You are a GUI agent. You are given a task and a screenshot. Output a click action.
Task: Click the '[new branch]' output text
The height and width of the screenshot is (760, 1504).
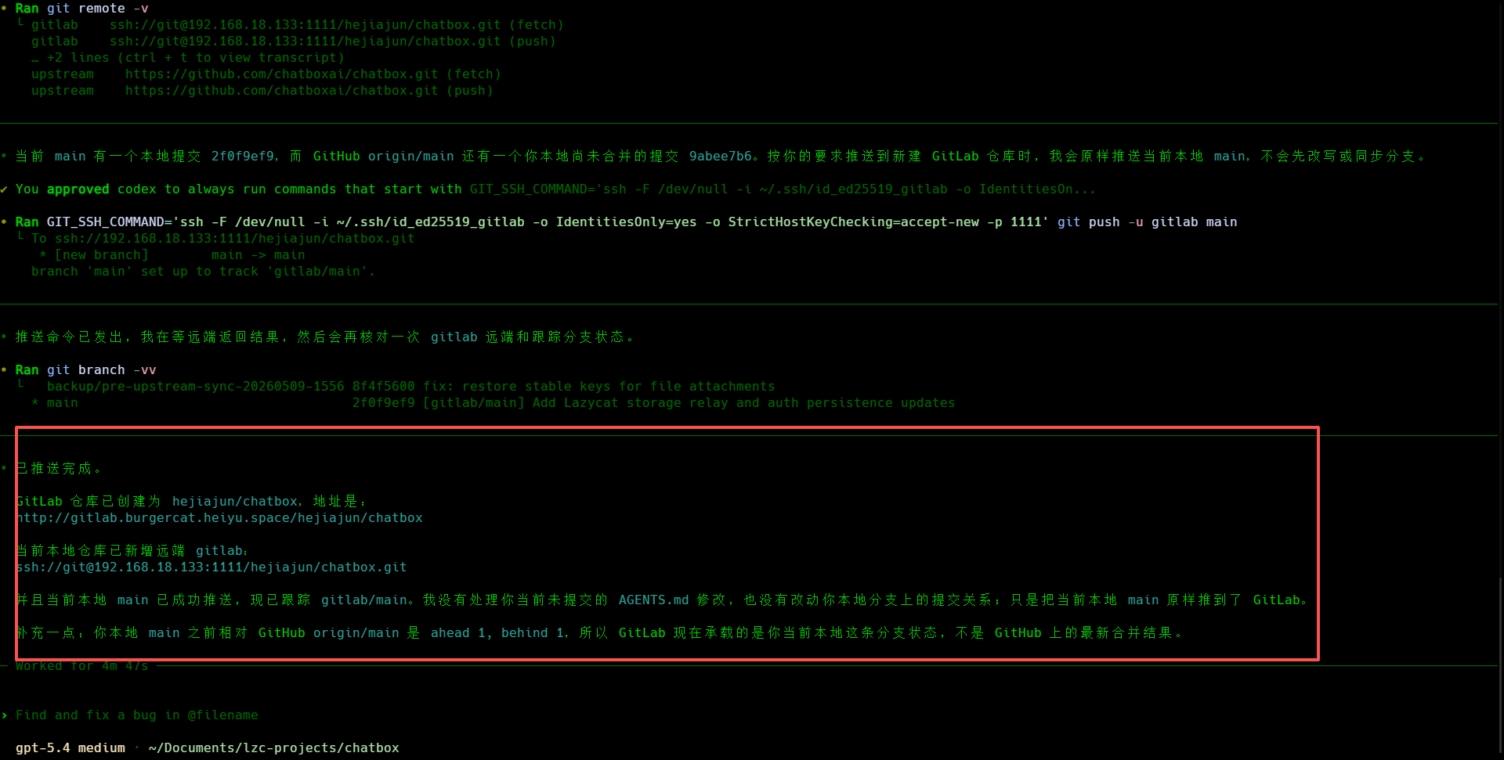pyautogui.click(x=102, y=254)
